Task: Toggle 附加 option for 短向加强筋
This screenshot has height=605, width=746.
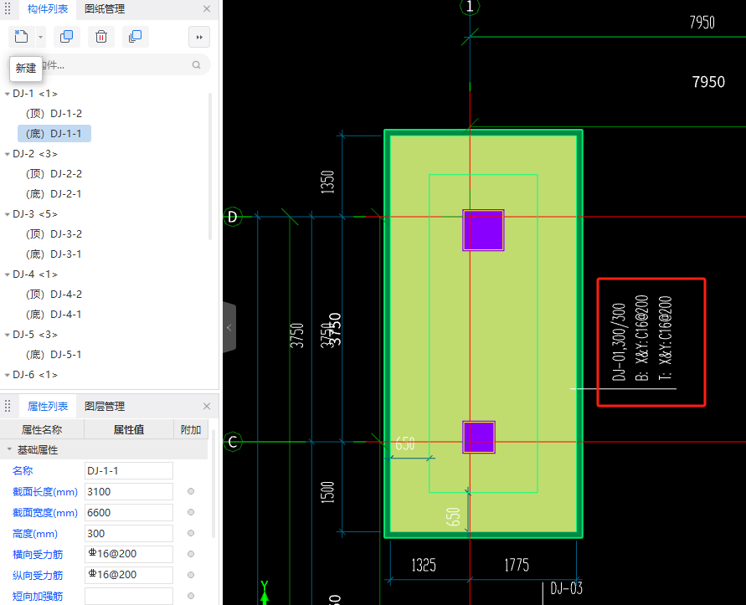Action: tap(191, 596)
